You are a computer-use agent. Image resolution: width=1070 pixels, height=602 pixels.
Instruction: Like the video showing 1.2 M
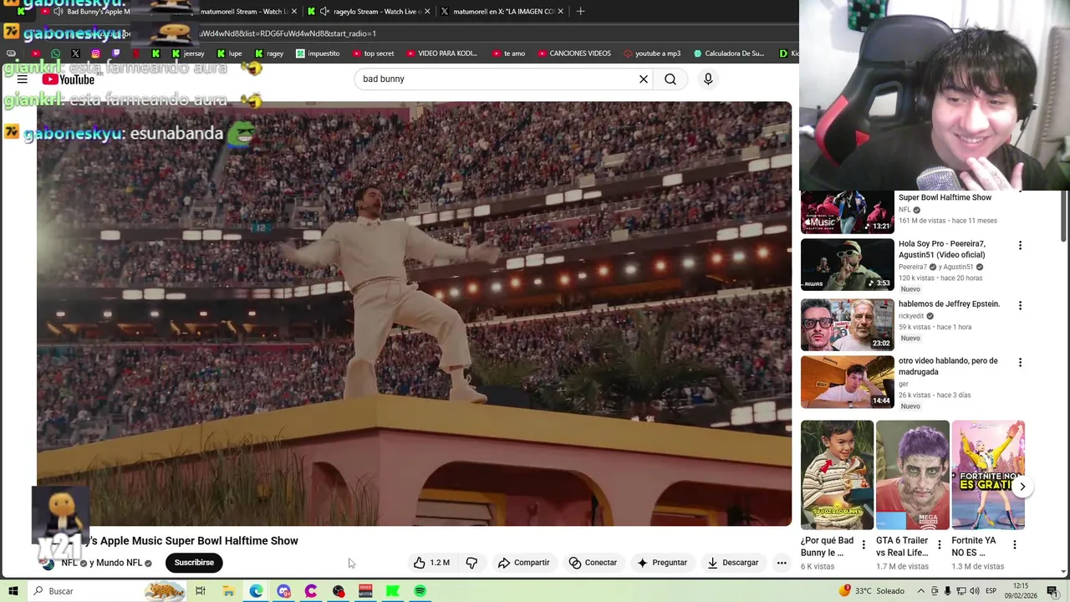click(x=431, y=563)
